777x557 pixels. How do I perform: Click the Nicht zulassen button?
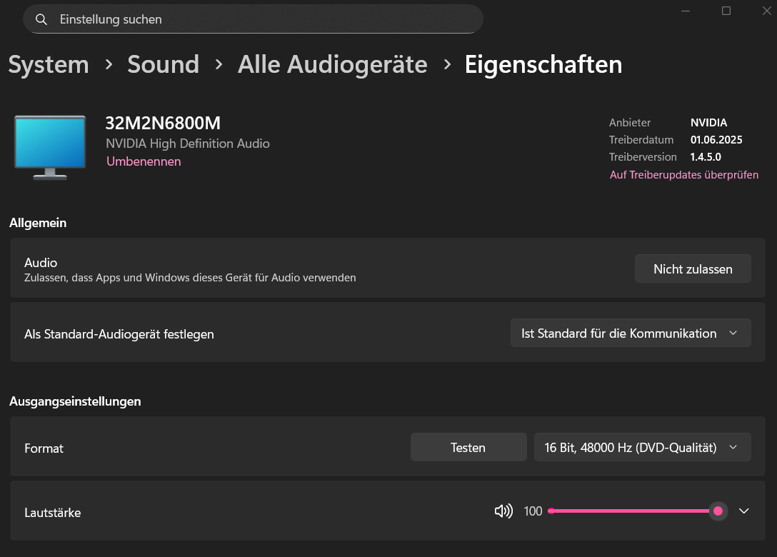pyautogui.click(x=693, y=269)
